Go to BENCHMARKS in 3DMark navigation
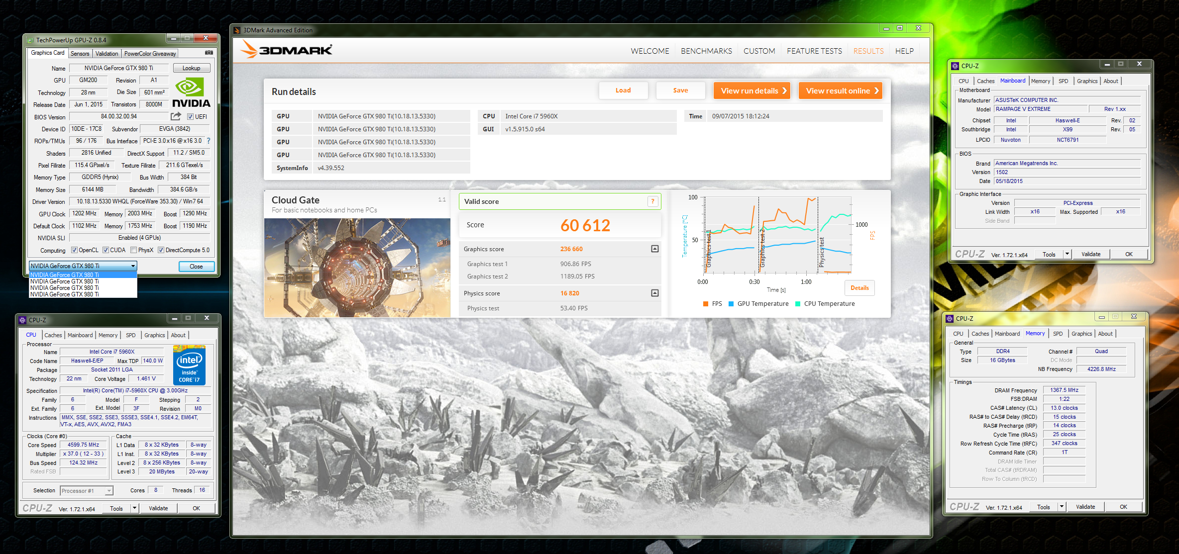The height and width of the screenshot is (554, 1179). click(706, 51)
